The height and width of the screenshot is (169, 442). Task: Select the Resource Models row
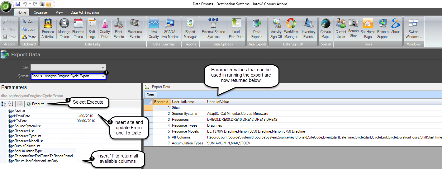(292, 131)
